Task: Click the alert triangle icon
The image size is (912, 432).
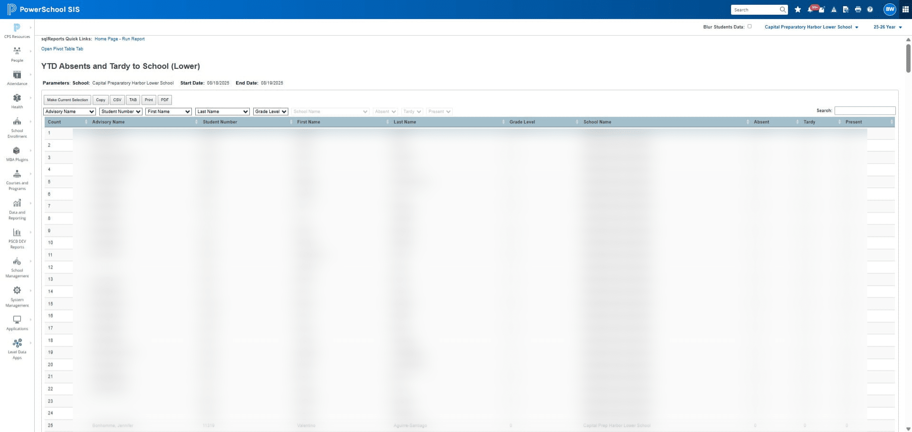Action: point(834,9)
